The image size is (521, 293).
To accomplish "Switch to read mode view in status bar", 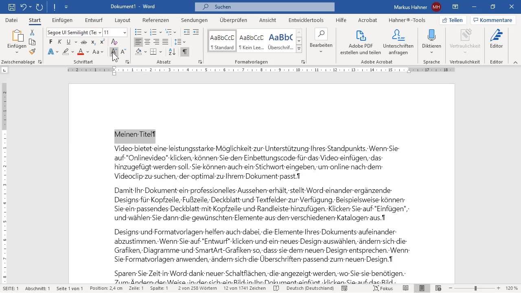I will pos(405,288).
